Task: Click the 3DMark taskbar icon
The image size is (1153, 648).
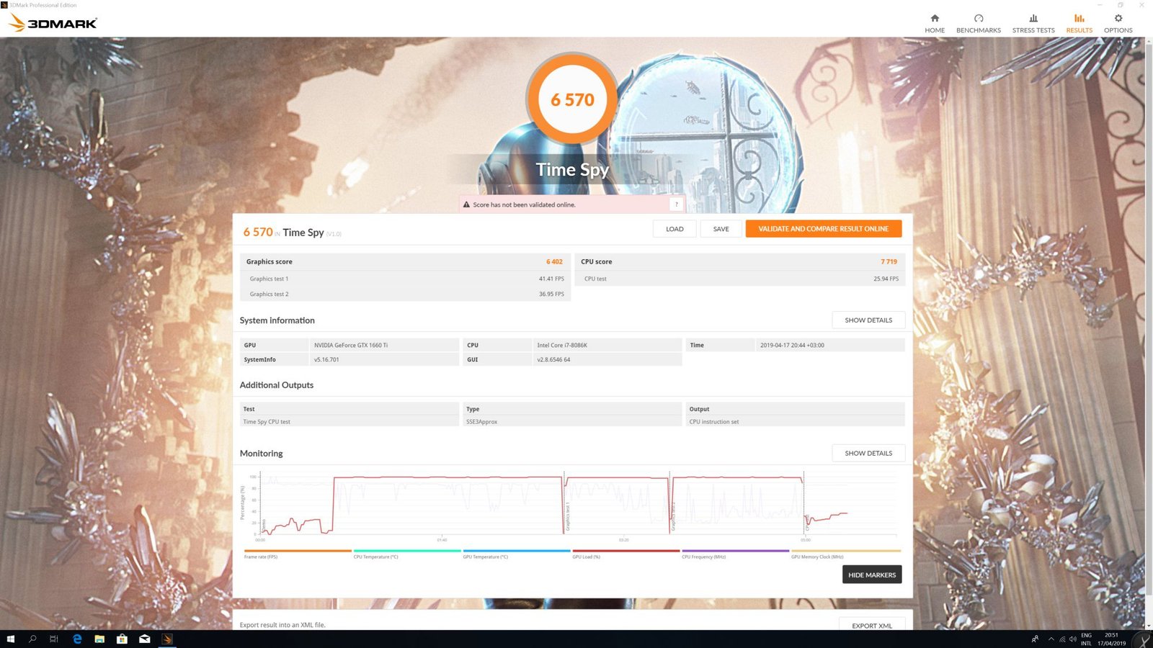Action: point(167,639)
